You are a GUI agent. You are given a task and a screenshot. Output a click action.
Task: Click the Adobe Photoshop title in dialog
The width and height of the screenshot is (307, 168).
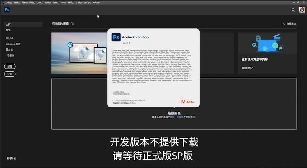[x=135, y=37]
